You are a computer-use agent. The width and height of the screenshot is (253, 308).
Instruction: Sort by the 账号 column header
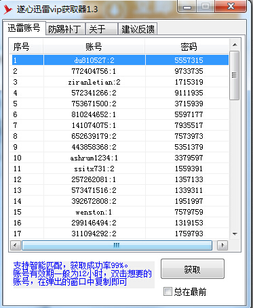point(94,47)
